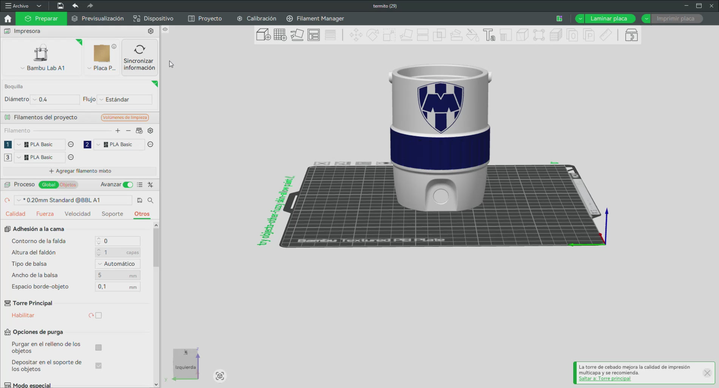The width and height of the screenshot is (719, 388).
Task: Open the Laminar placa dropdown arrow
Action: tap(580, 18)
